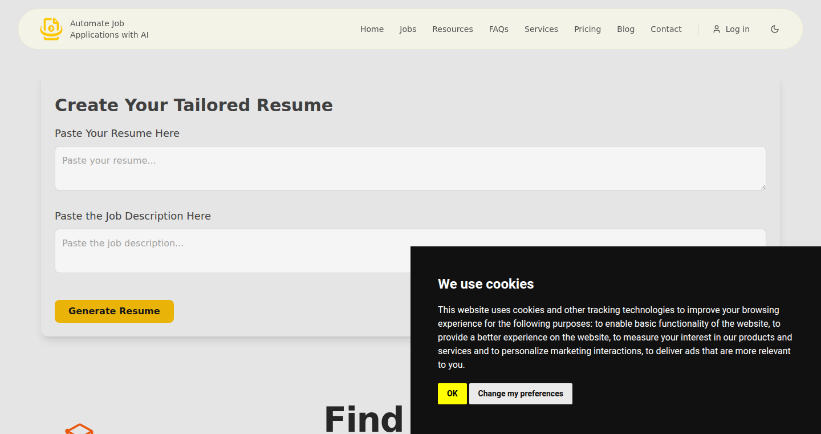Toggle dark mode moon icon
This screenshot has width=821, height=434.
775,29
